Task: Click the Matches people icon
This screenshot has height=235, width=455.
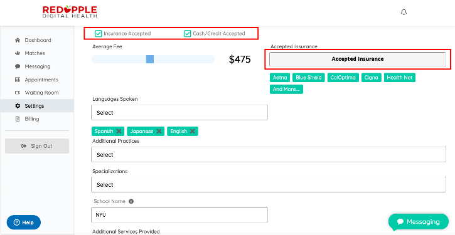Action: pos(18,53)
